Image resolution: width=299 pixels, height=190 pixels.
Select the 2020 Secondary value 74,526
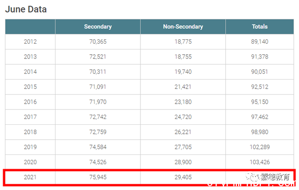click(98, 162)
